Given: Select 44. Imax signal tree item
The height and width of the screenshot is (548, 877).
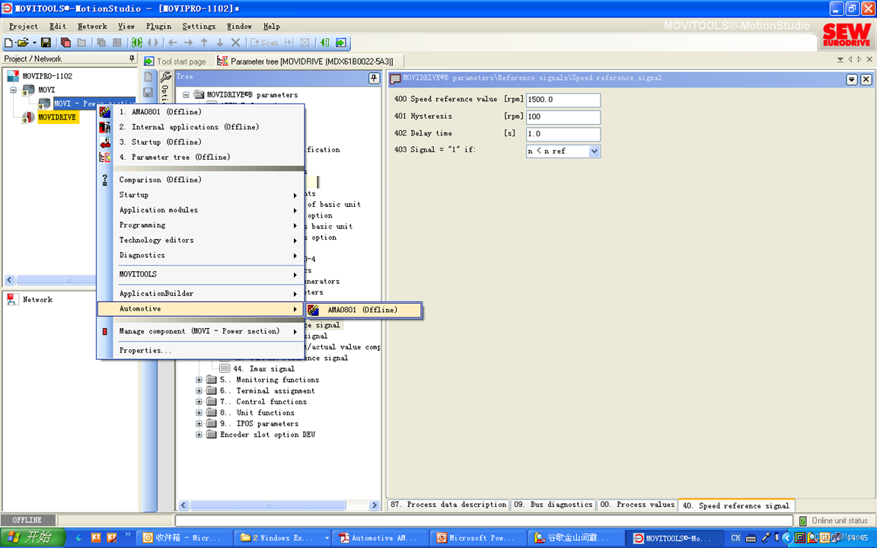Looking at the screenshot, I should pyautogui.click(x=263, y=369).
